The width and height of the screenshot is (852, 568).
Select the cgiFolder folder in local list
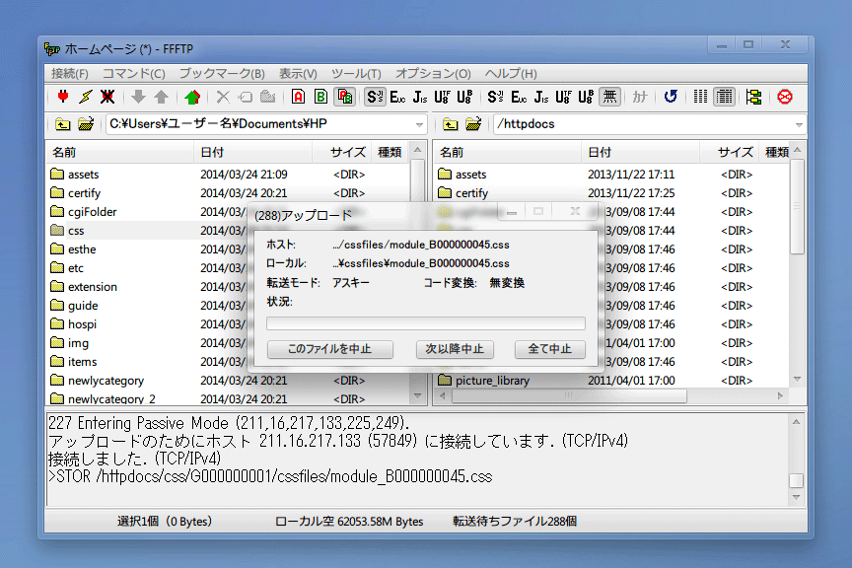(x=92, y=212)
